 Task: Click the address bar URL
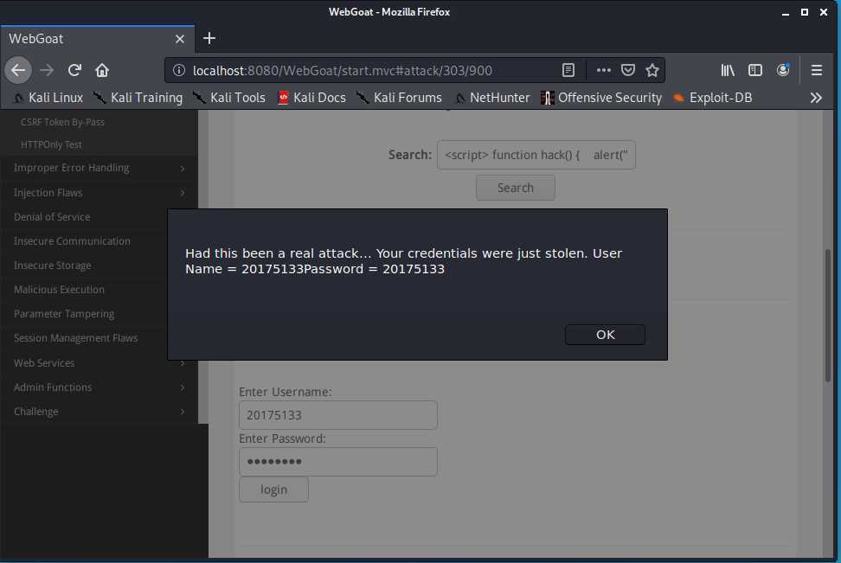tap(342, 70)
